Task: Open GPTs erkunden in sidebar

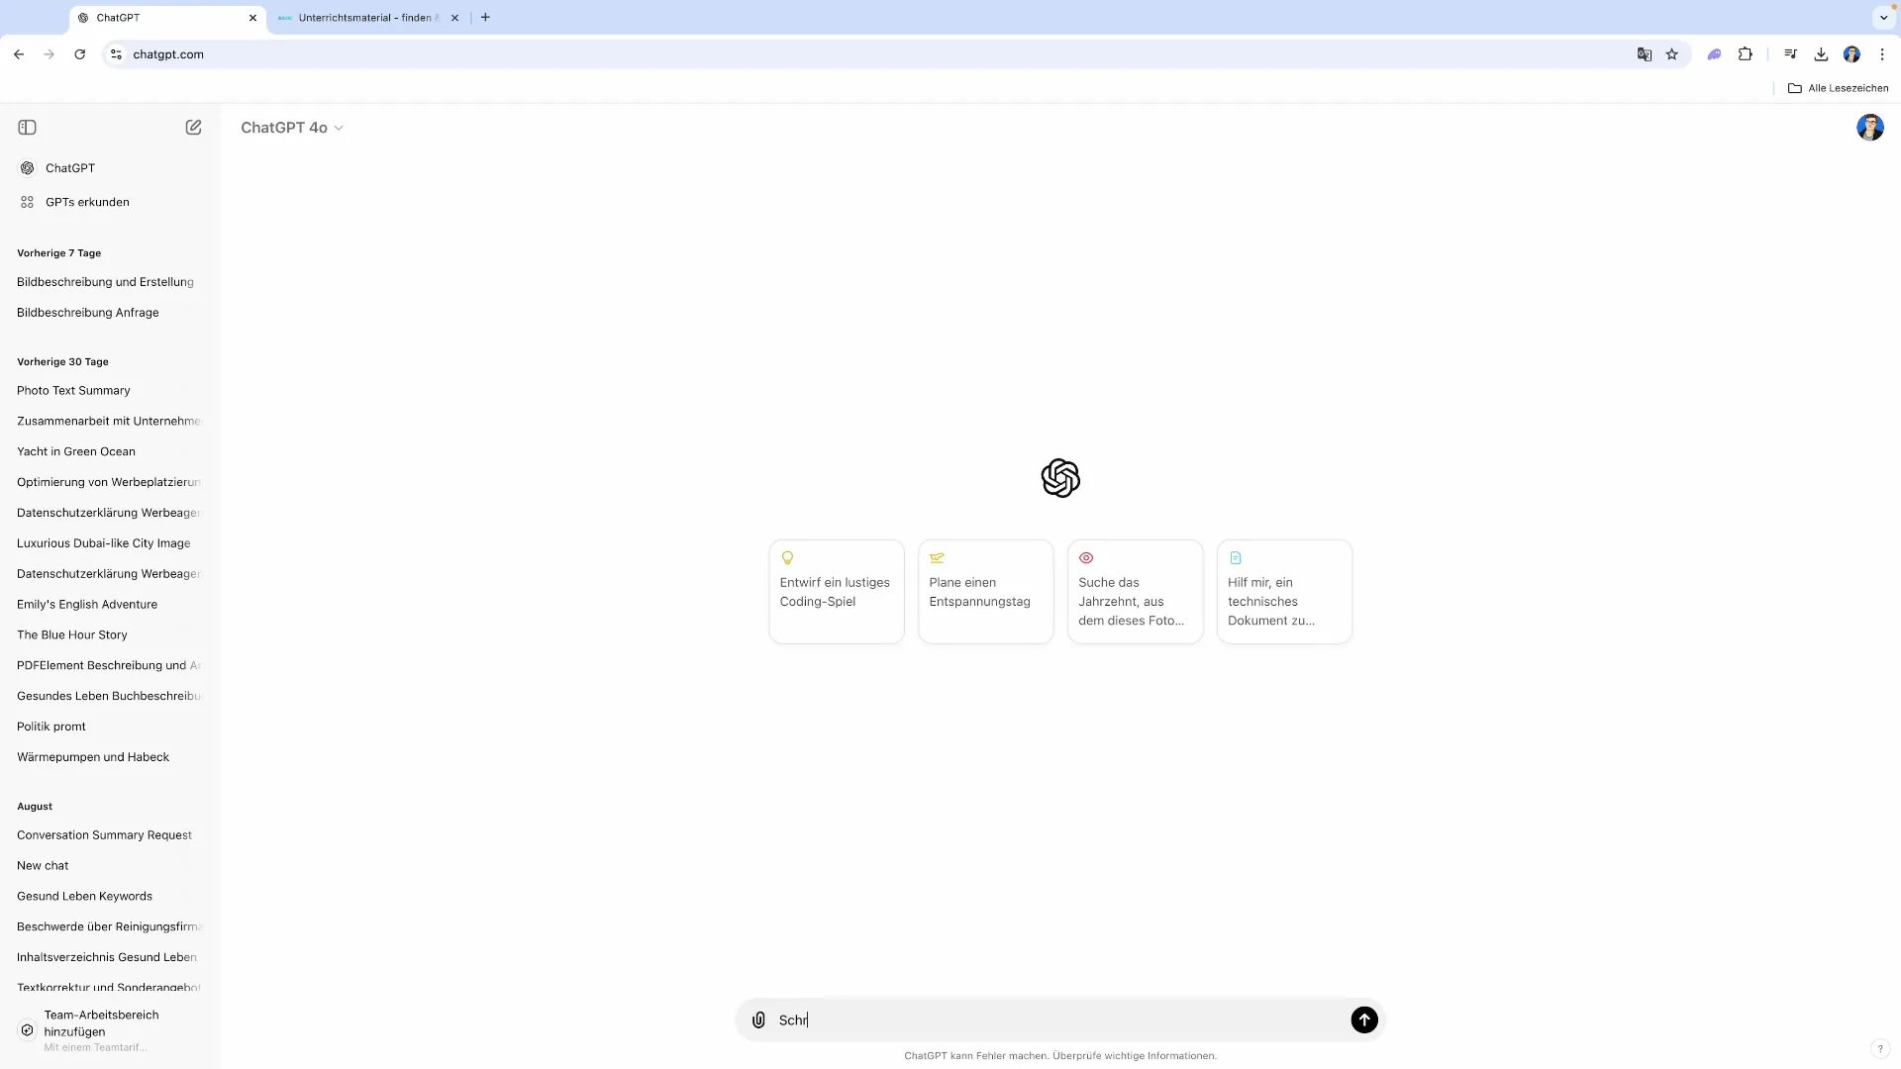Action: (87, 202)
